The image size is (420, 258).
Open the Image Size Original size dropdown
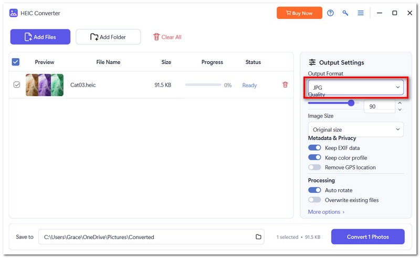356,130
